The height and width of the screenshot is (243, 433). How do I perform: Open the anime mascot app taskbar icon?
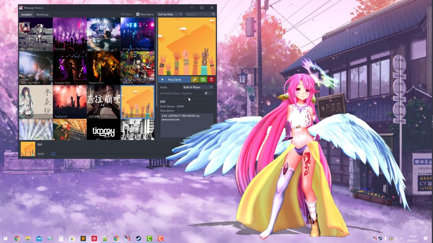point(127,238)
